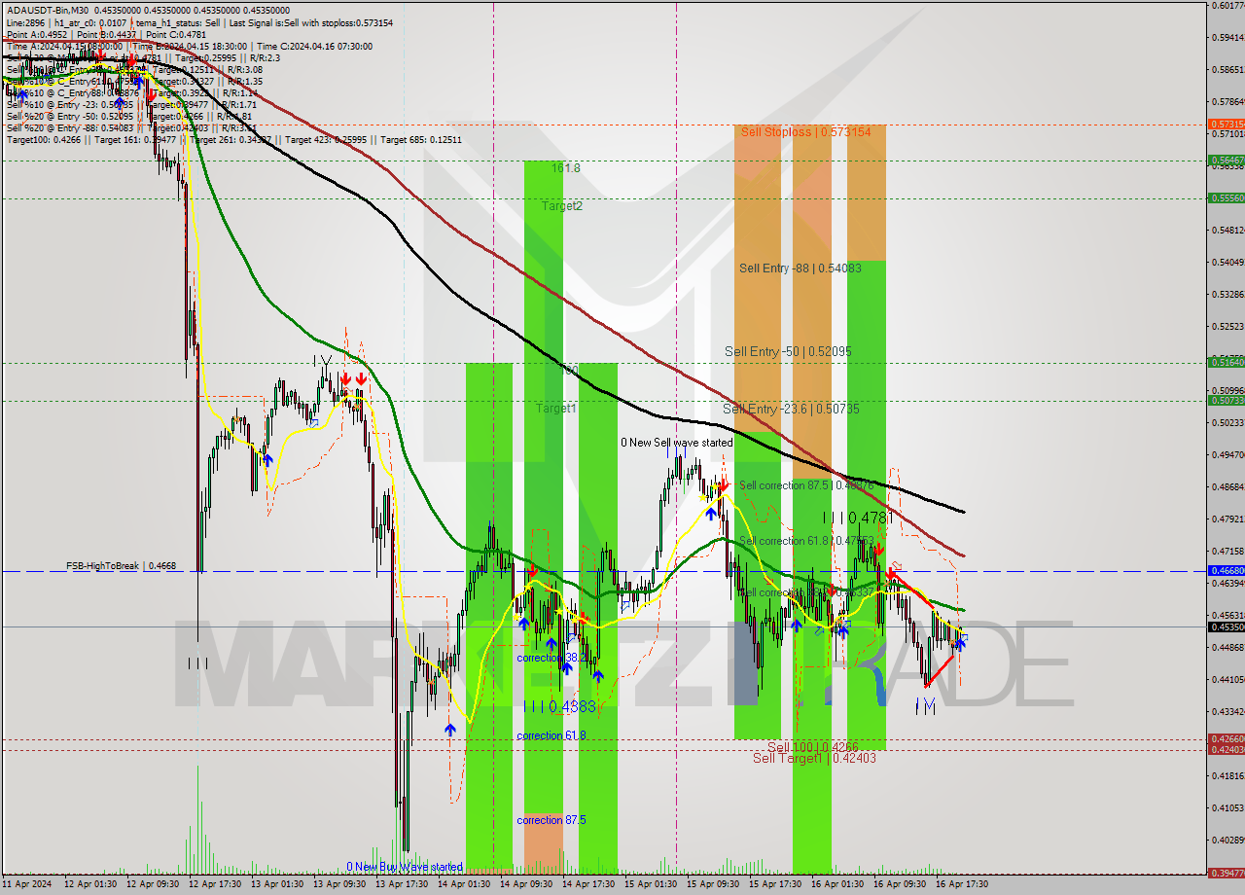The width and height of the screenshot is (1245, 895).
Task: Click the 'Sell Entry -23.6 | 0.50735' label
Action: pos(791,409)
